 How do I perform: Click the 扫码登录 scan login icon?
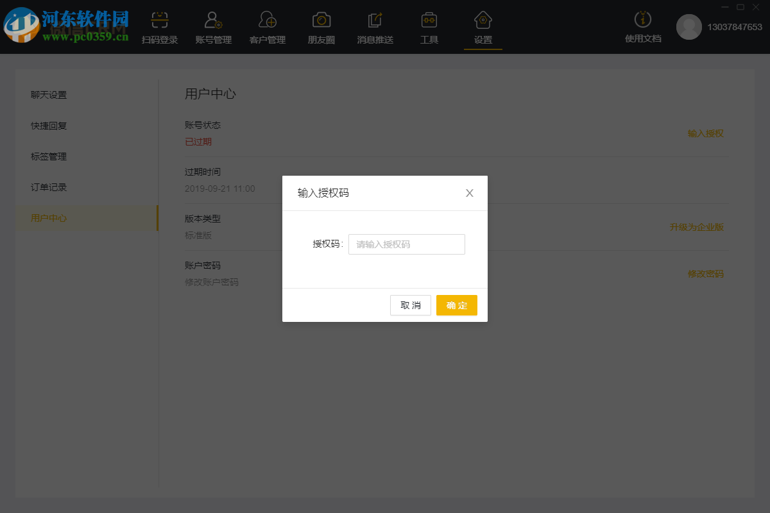click(159, 26)
